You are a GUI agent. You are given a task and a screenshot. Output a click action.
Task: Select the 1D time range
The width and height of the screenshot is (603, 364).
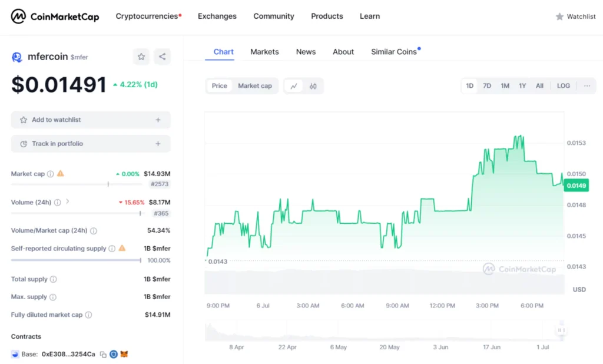point(469,86)
